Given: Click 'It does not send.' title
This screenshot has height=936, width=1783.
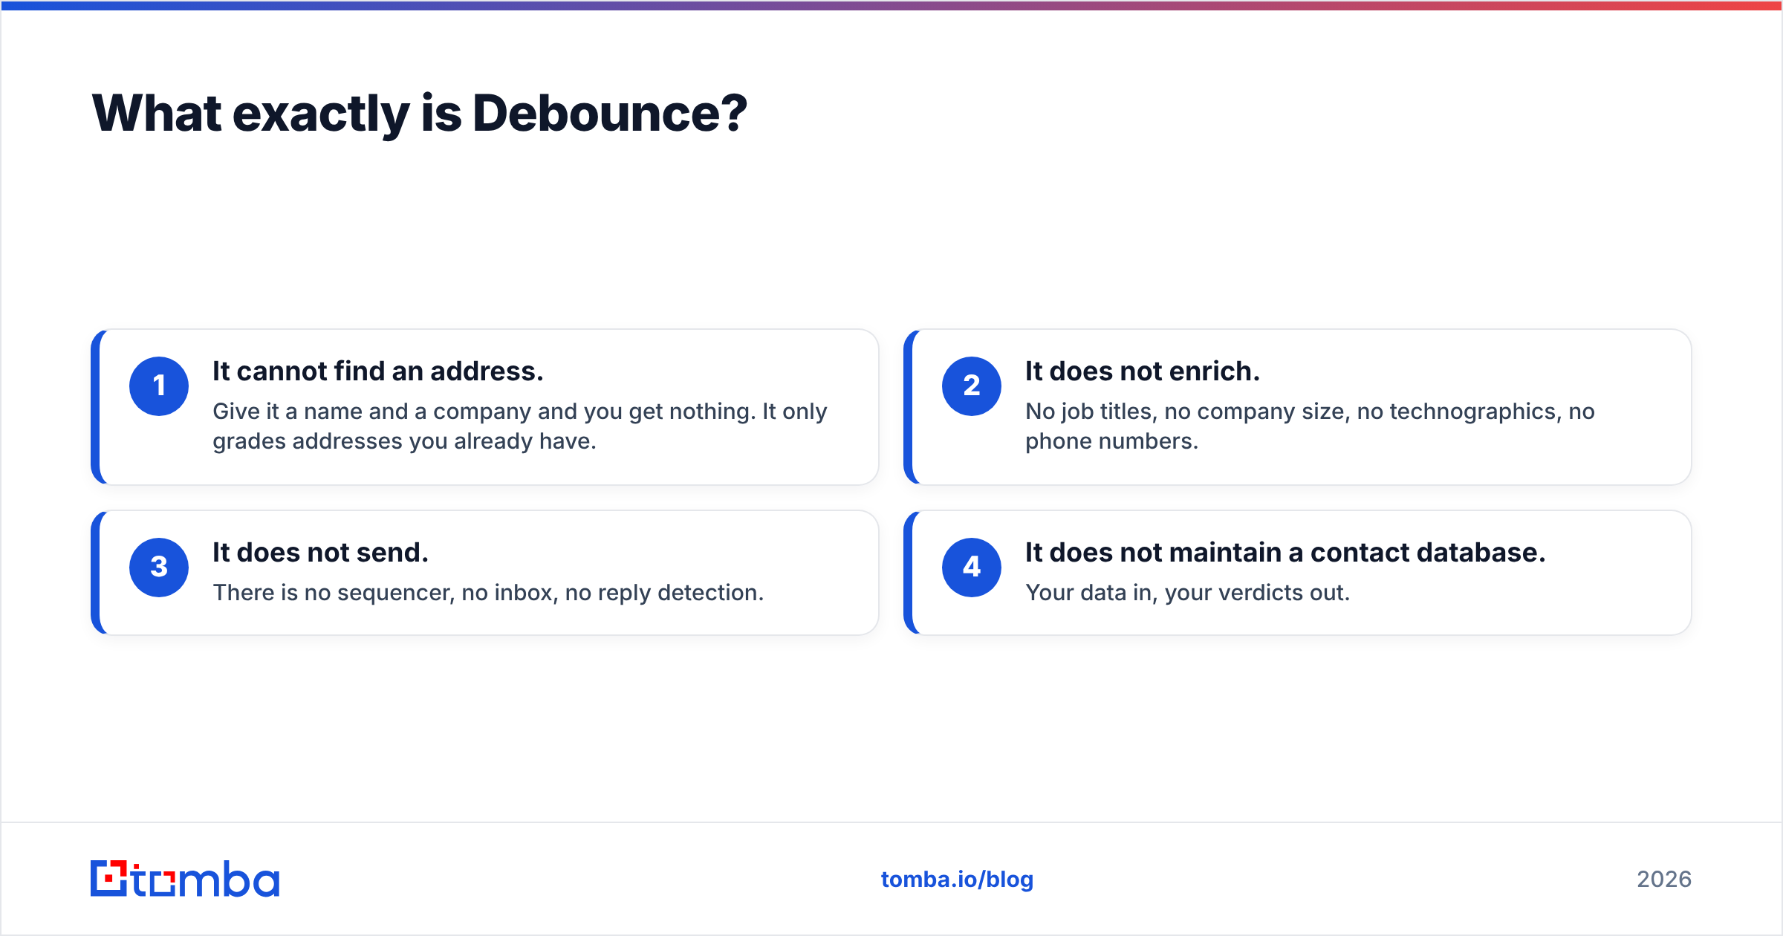Looking at the screenshot, I should 321,553.
